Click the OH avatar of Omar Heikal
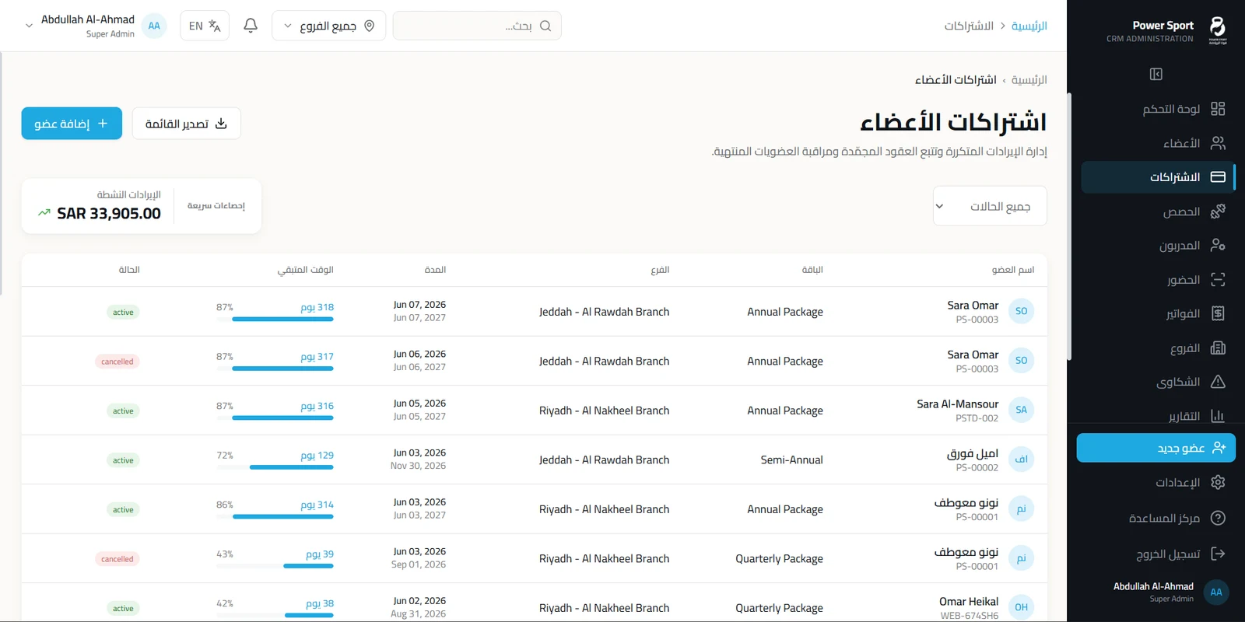The height and width of the screenshot is (622, 1245). [x=1021, y=607]
